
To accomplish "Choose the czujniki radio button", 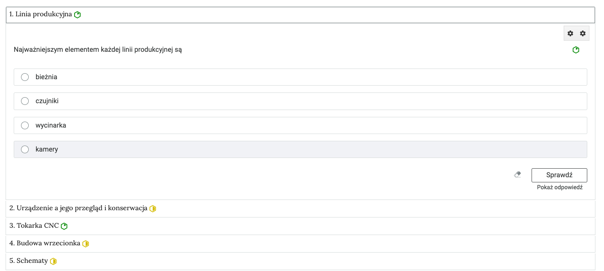I will point(25,101).
